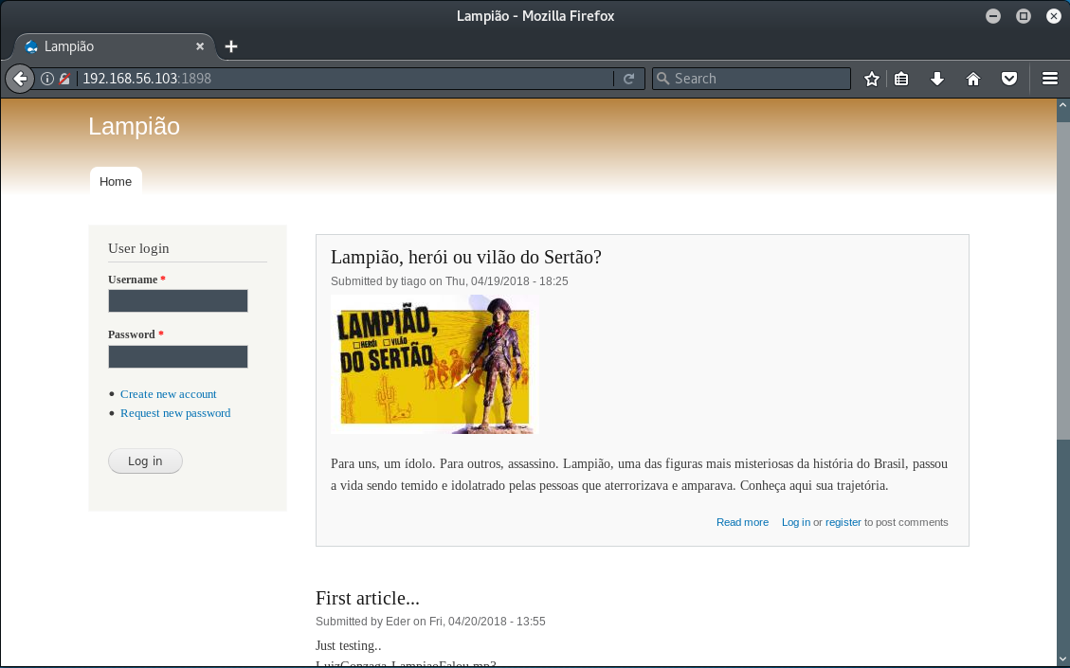Go to Firefox home page icon
This screenshot has height=668, width=1070.
coord(973,79)
